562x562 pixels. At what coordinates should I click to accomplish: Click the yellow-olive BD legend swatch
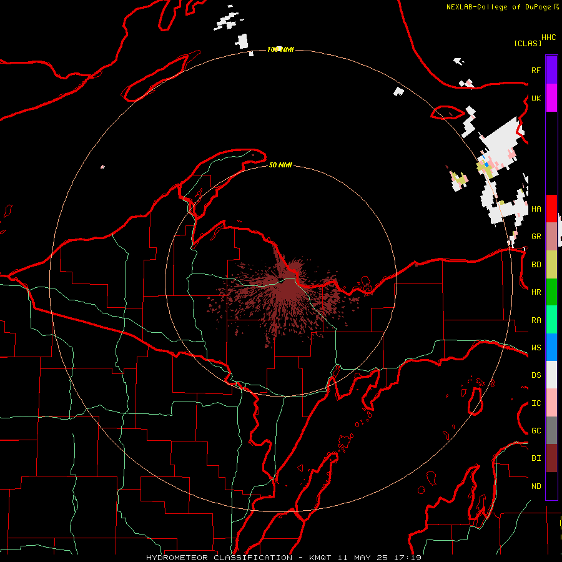tap(551, 265)
